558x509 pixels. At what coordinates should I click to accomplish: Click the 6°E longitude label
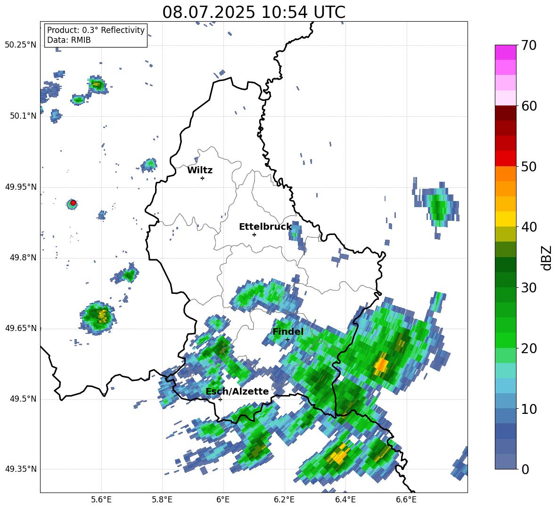click(223, 500)
